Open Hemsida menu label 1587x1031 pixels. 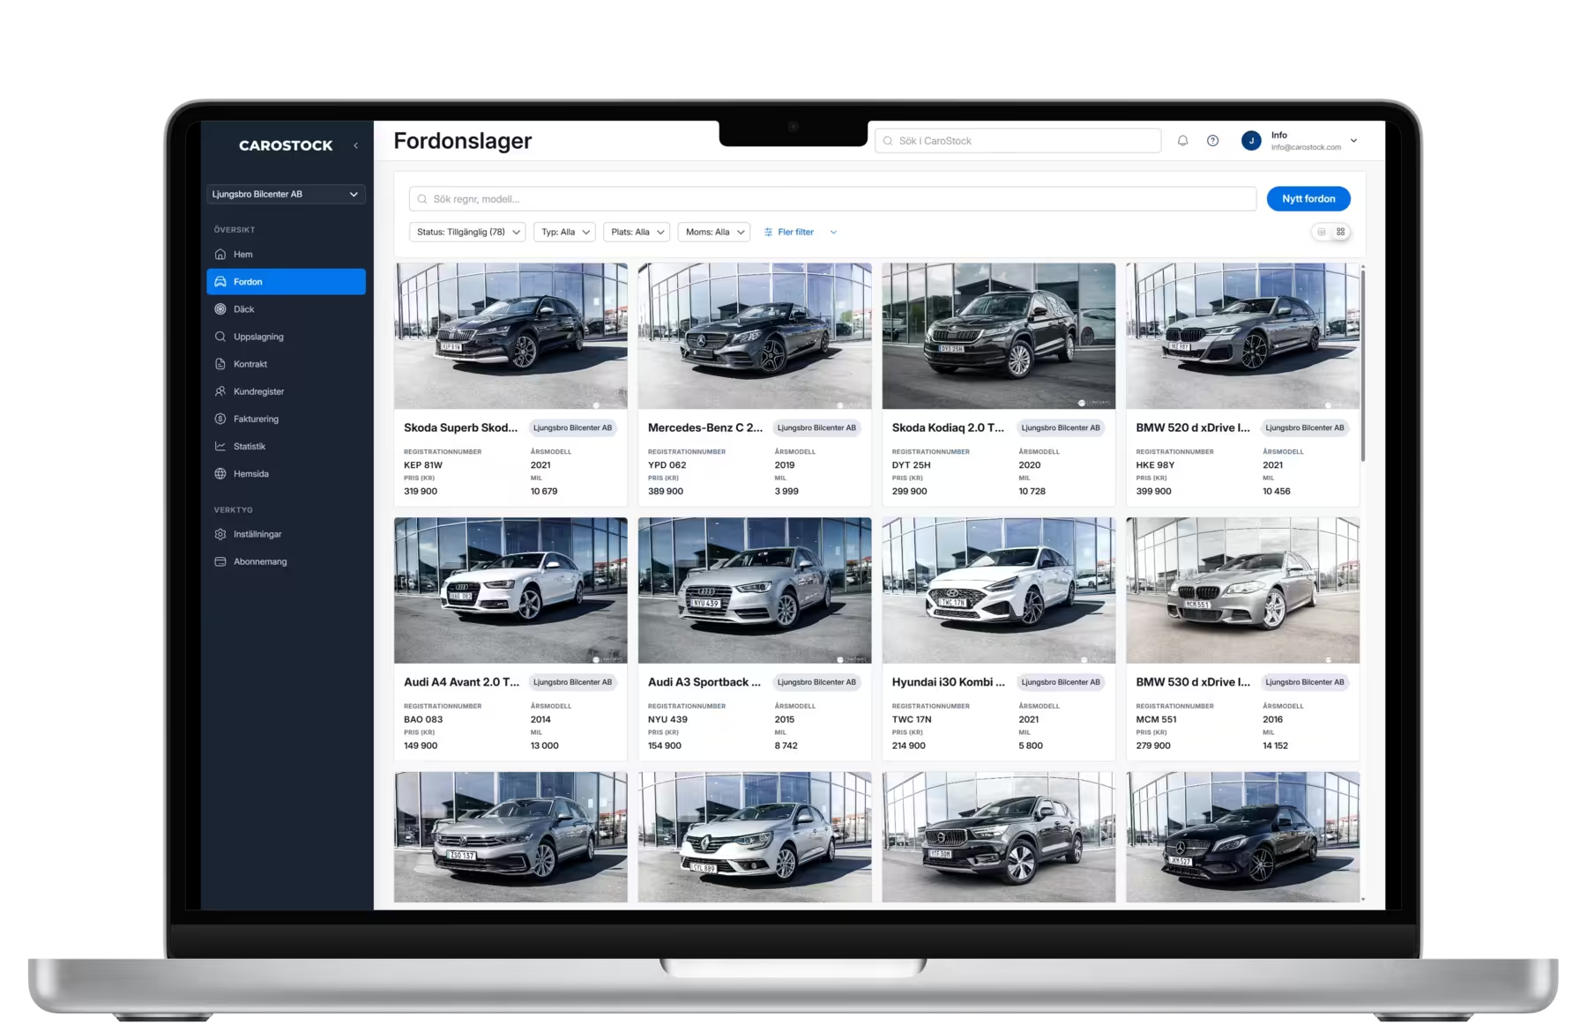tap(251, 474)
